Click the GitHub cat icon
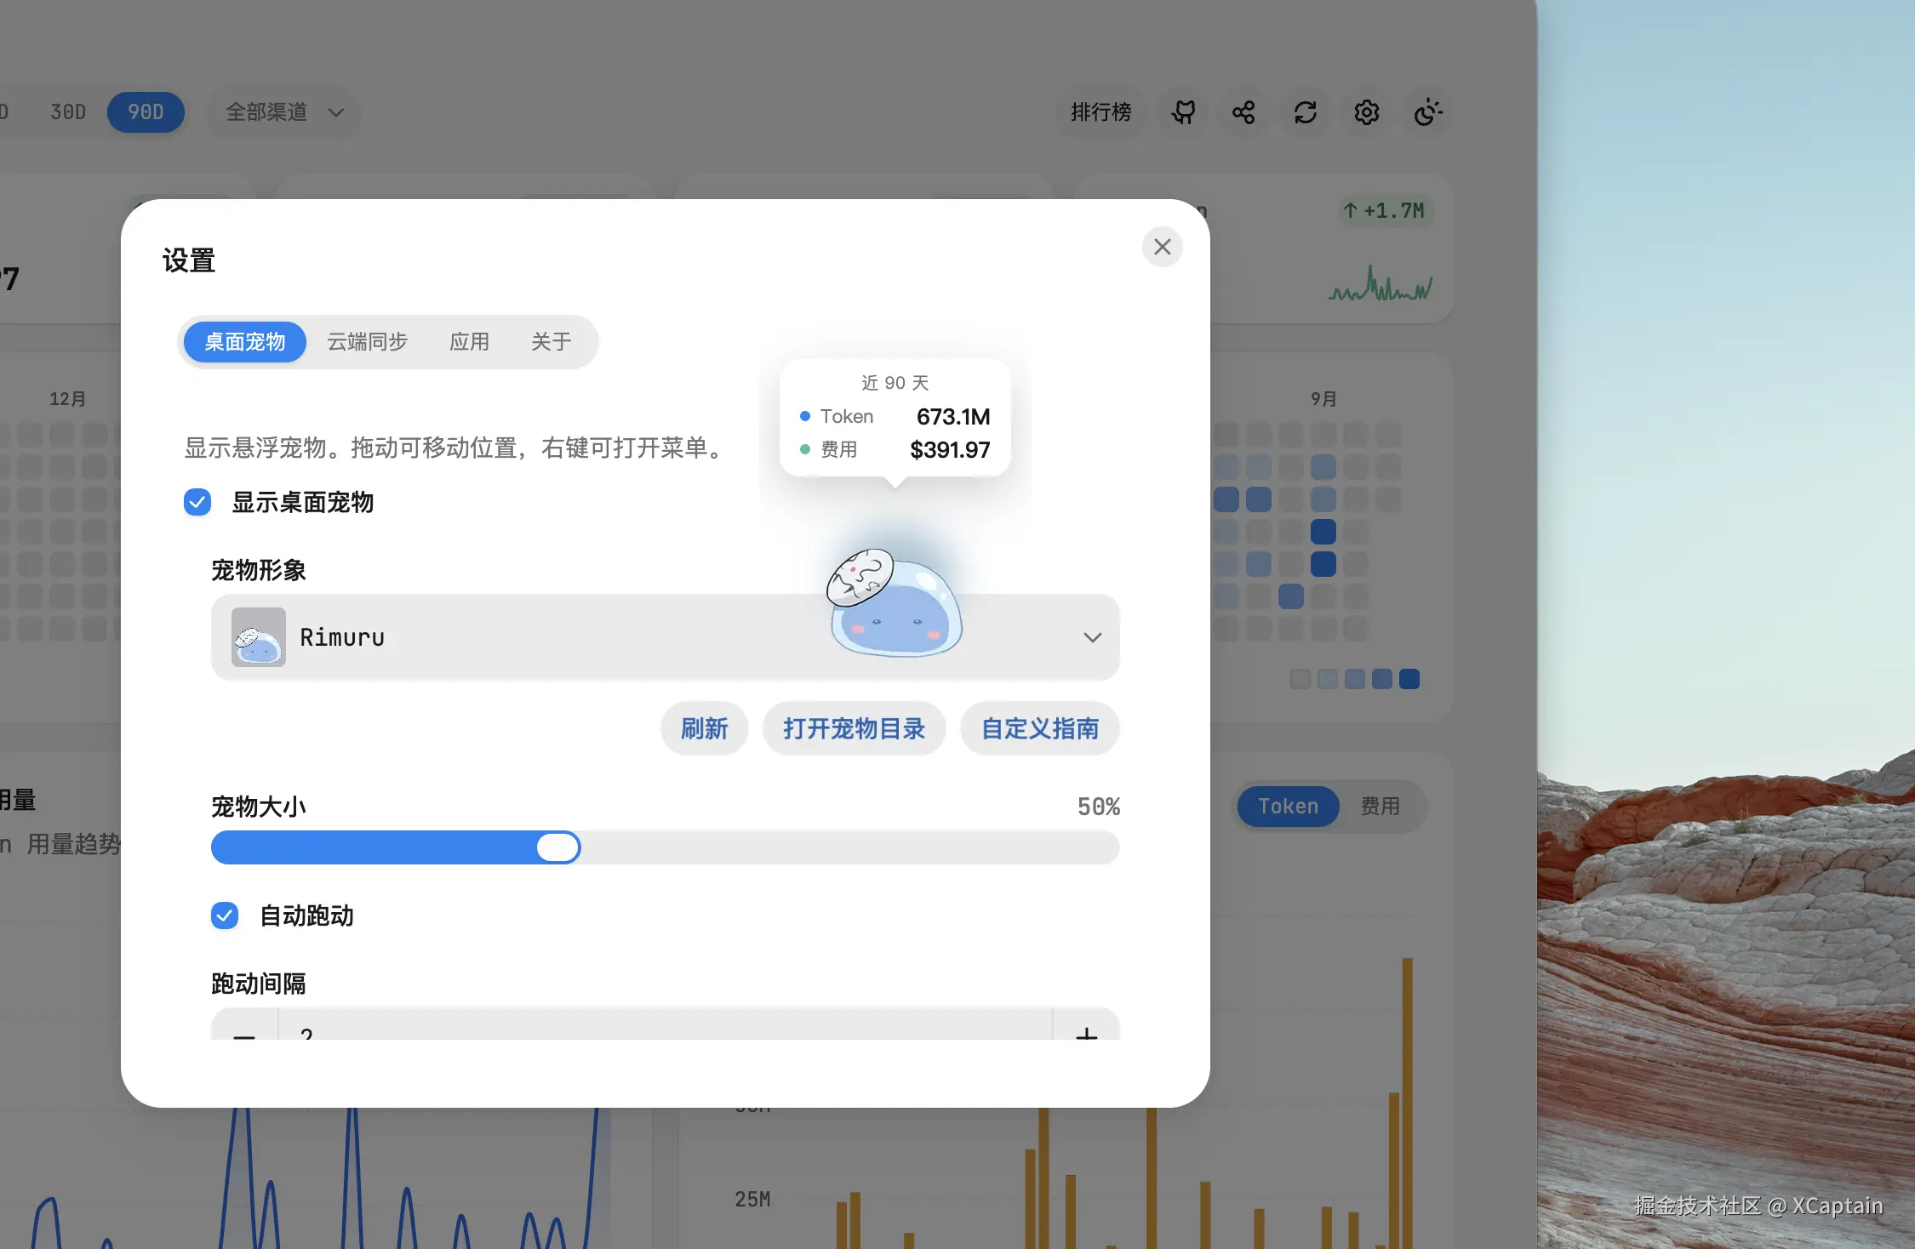 pyautogui.click(x=1183, y=112)
